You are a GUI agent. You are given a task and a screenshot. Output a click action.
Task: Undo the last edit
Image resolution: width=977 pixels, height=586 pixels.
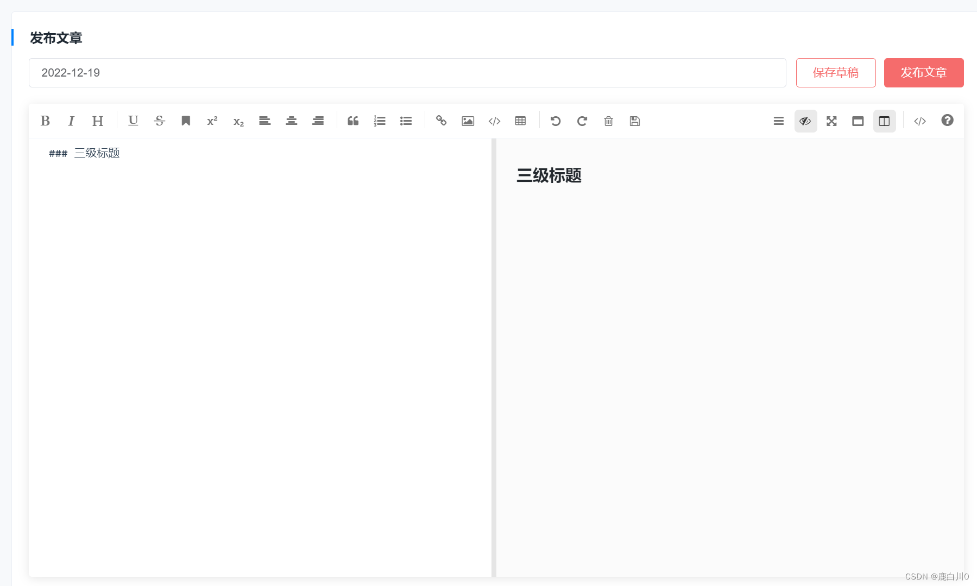pyautogui.click(x=556, y=121)
